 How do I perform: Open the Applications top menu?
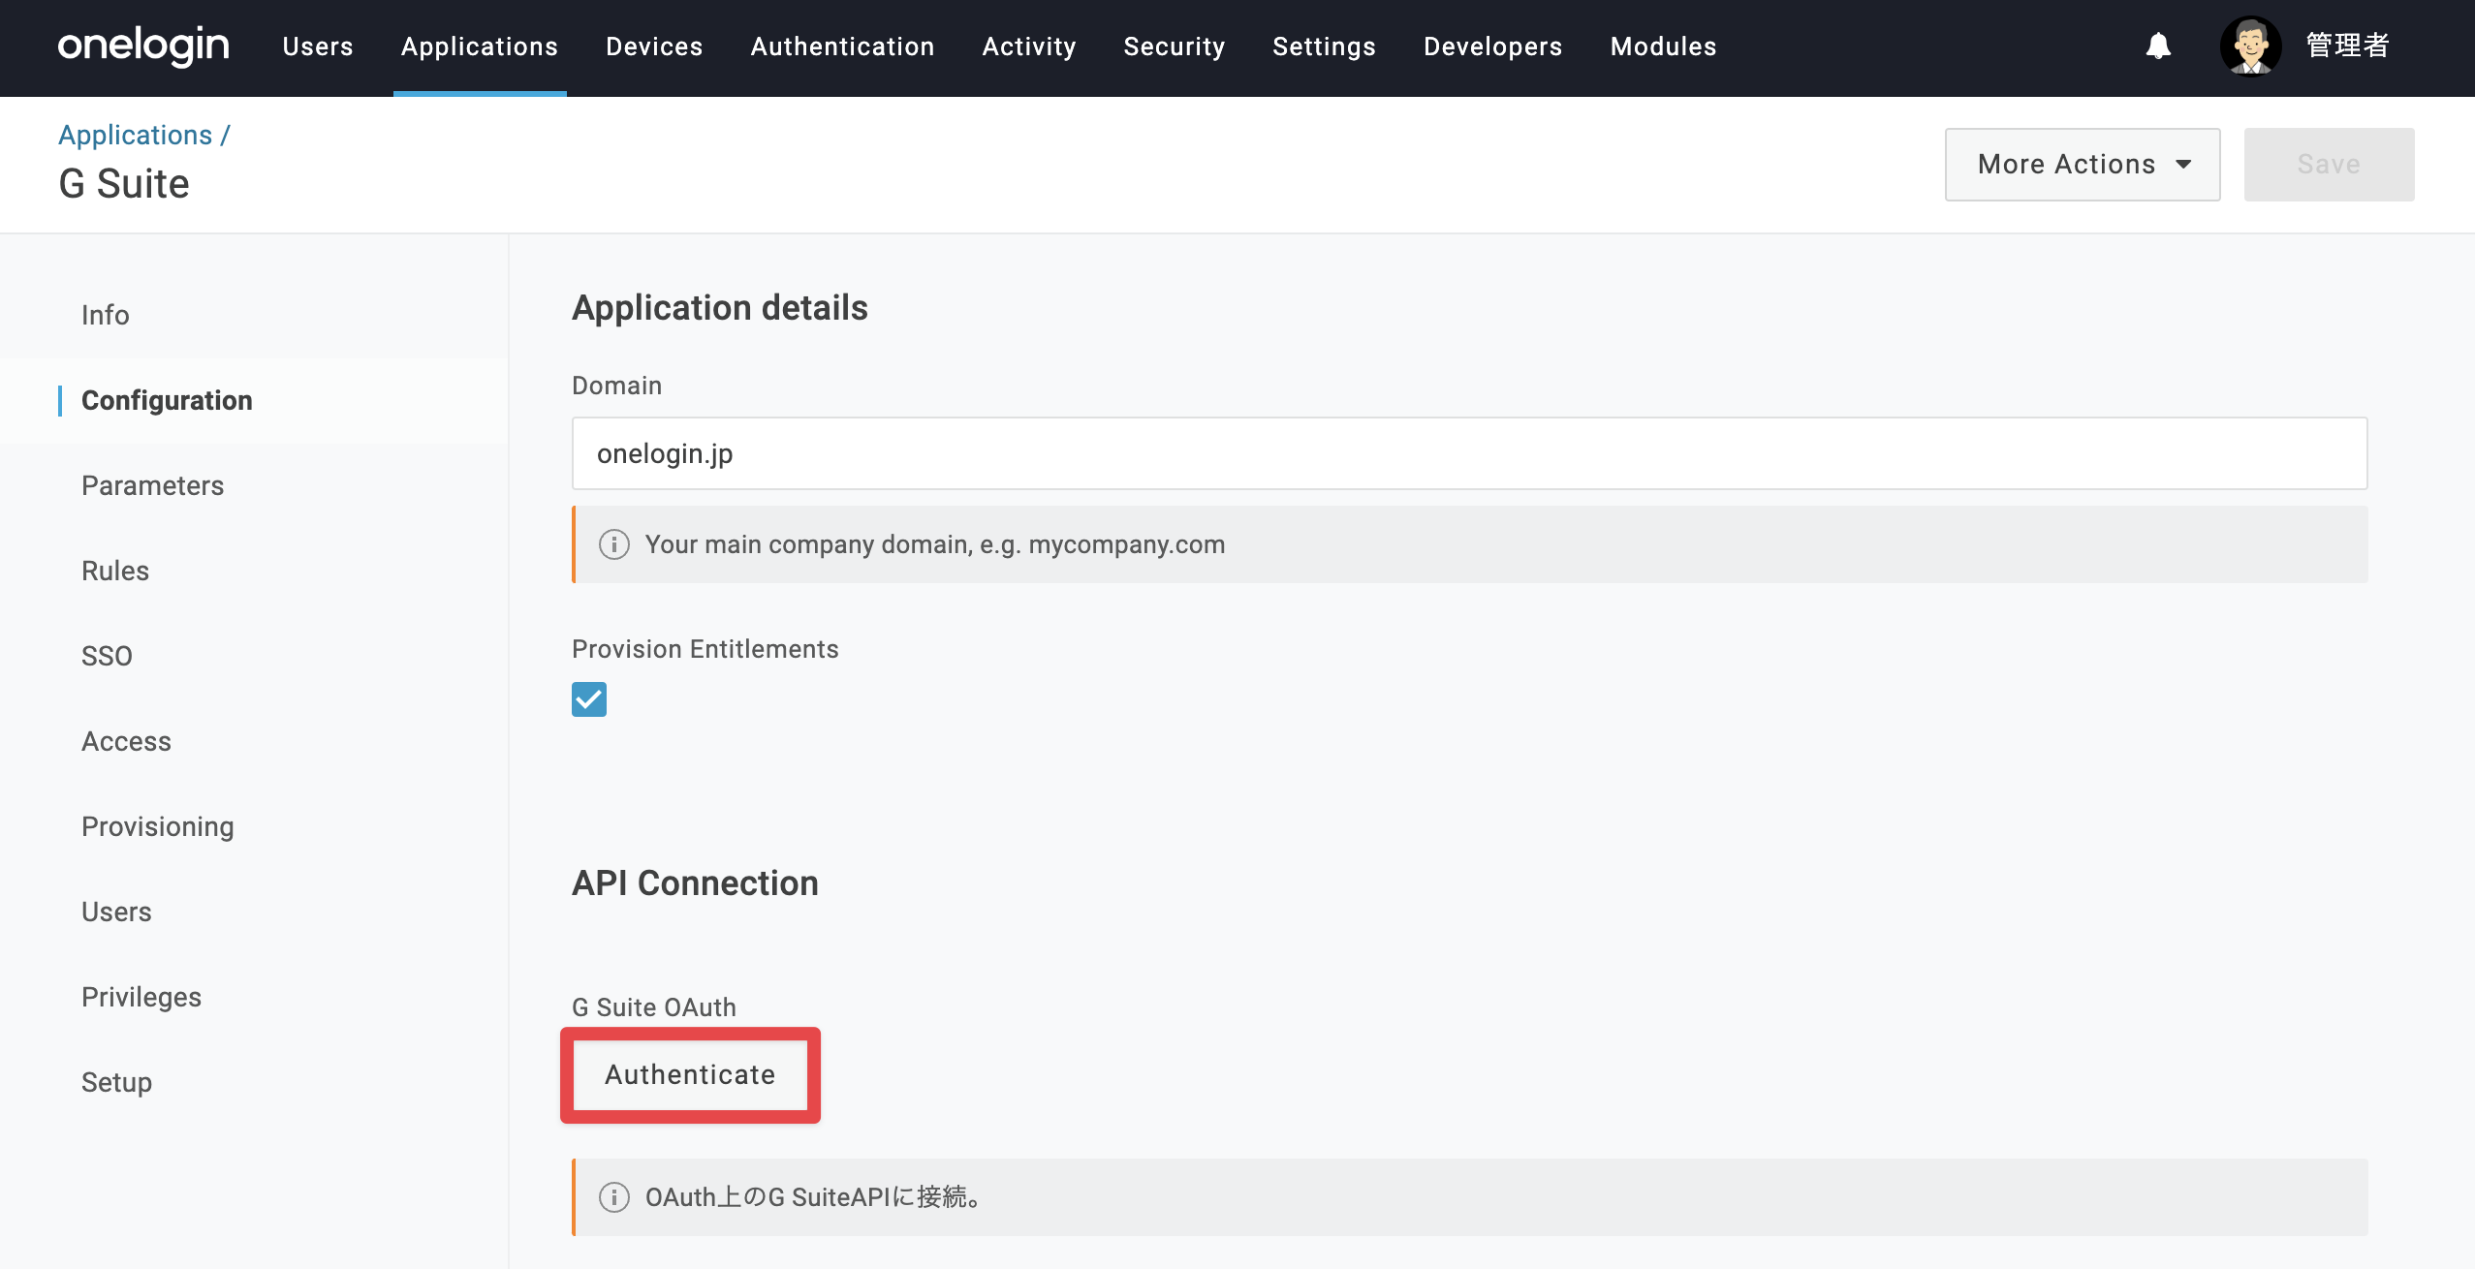click(x=480, y=46)
